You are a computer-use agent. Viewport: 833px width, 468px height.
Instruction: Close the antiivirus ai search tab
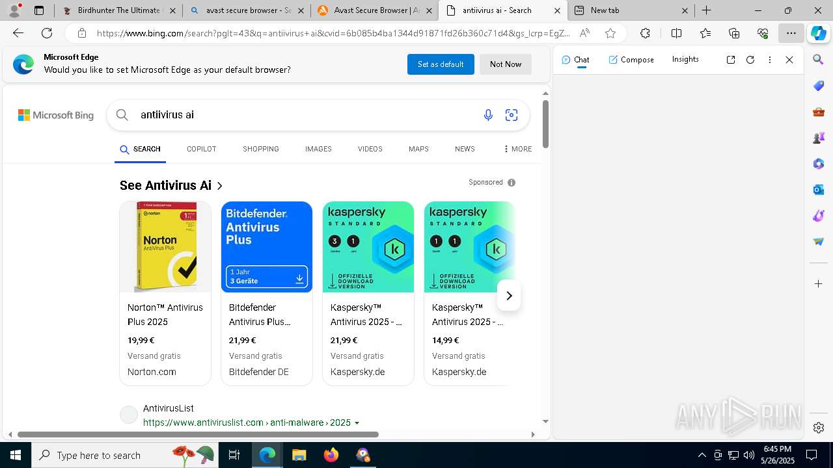click(557, 10)
